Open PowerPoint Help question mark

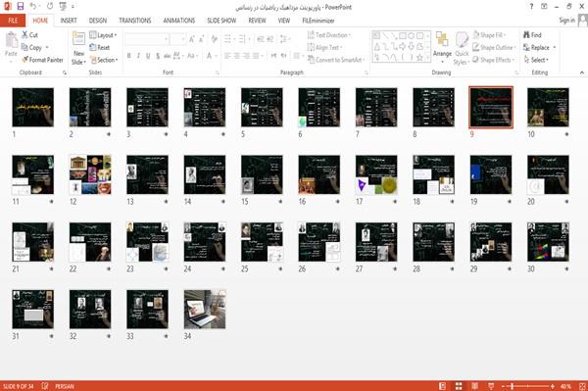[531, 7]
